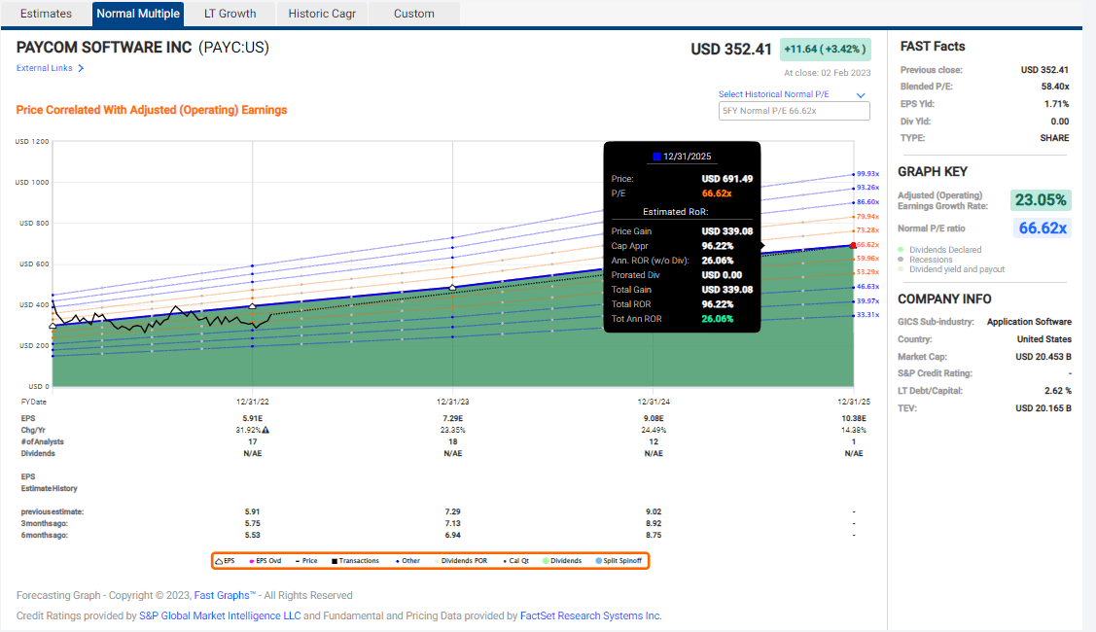This screenshot has height=632, width=1096.
Task: Open the Historic Cagr tab
Action: [321, 14]
